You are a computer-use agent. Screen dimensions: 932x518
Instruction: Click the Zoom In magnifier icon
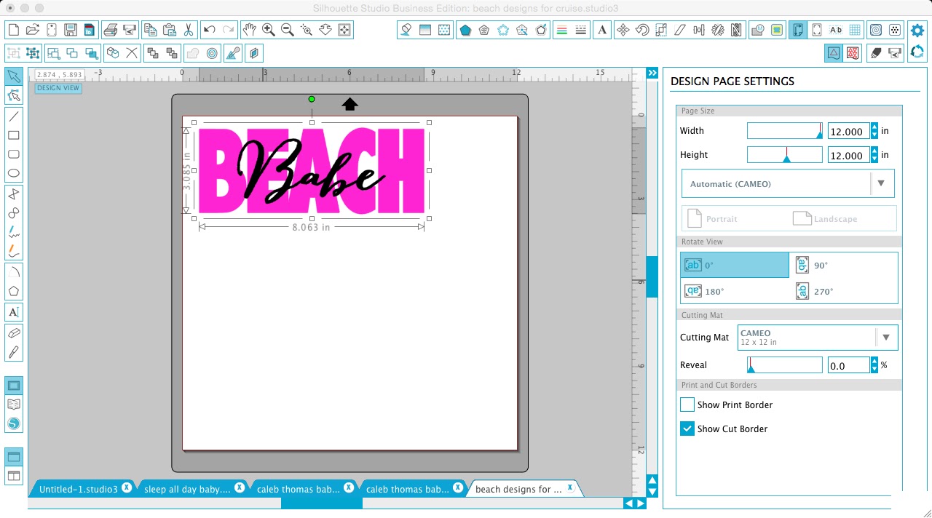(268, 30)
